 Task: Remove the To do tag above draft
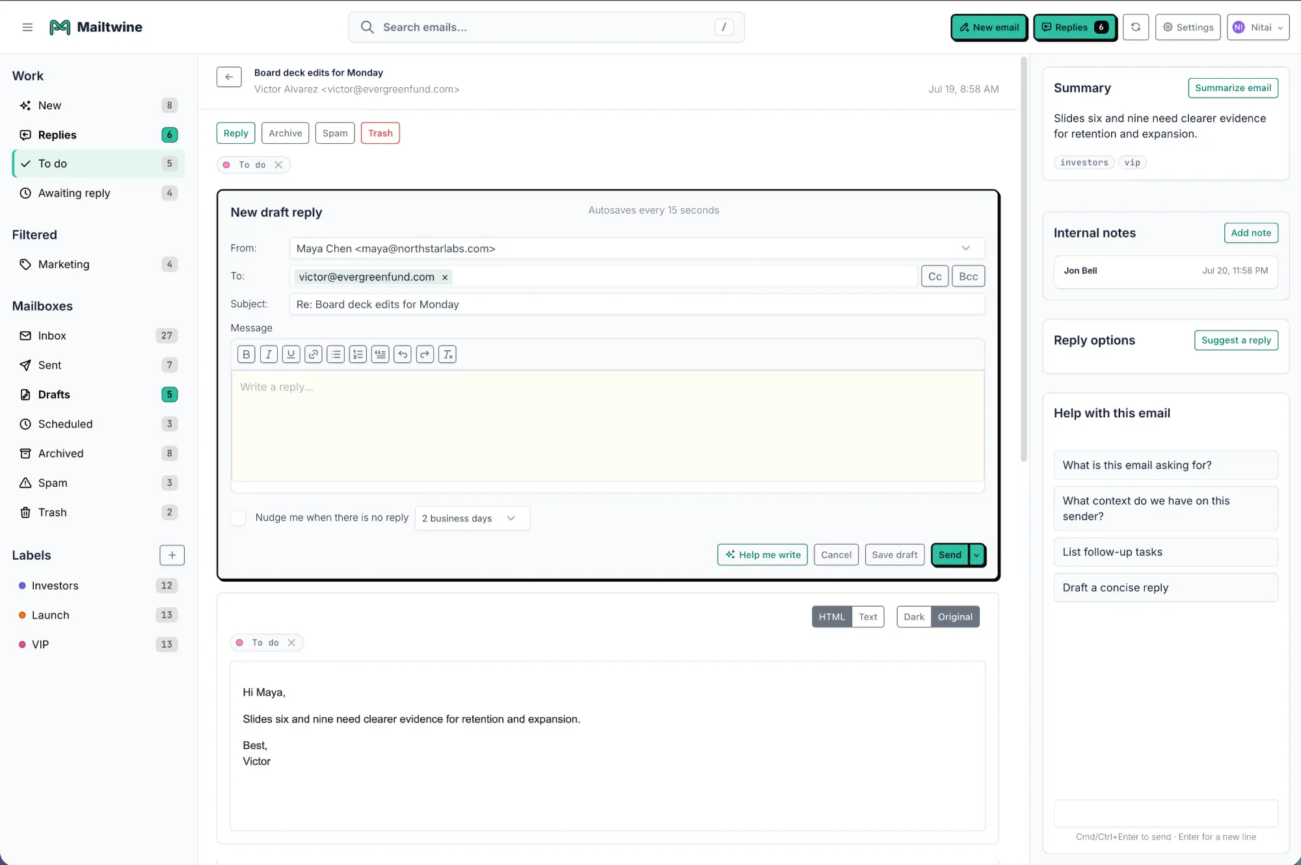278,165
